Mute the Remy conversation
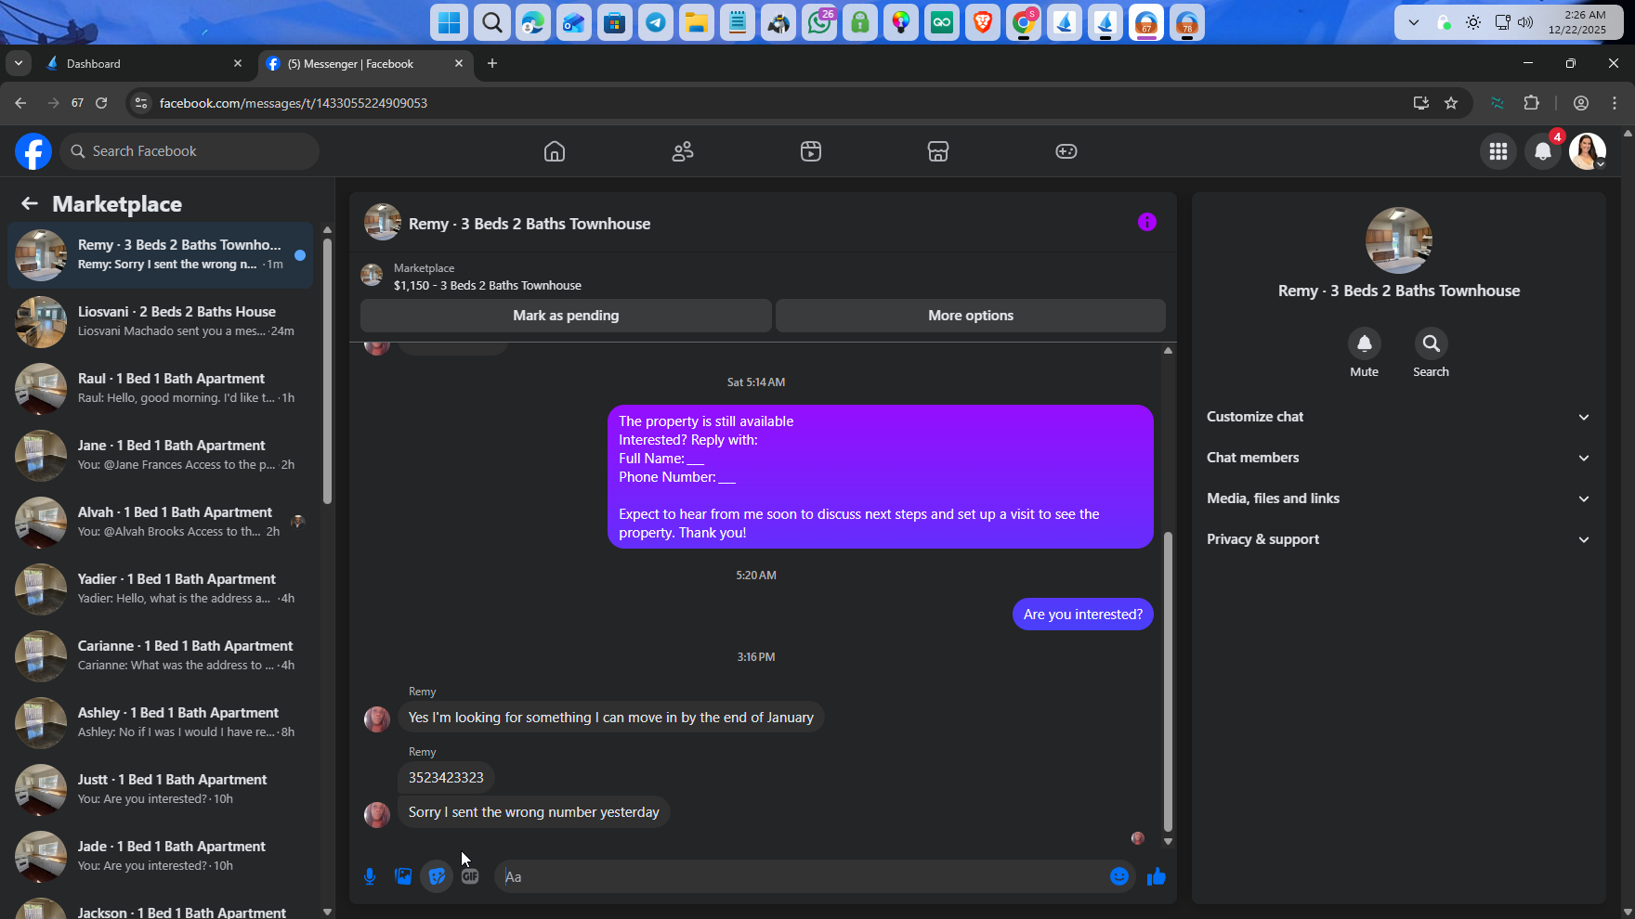Image resolution: width=1635 pixels, height=919 pixels. [1364, 343]
